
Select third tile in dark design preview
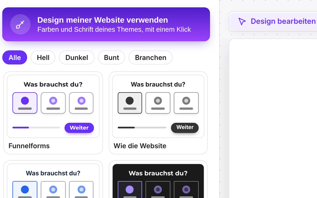(186, 190)
